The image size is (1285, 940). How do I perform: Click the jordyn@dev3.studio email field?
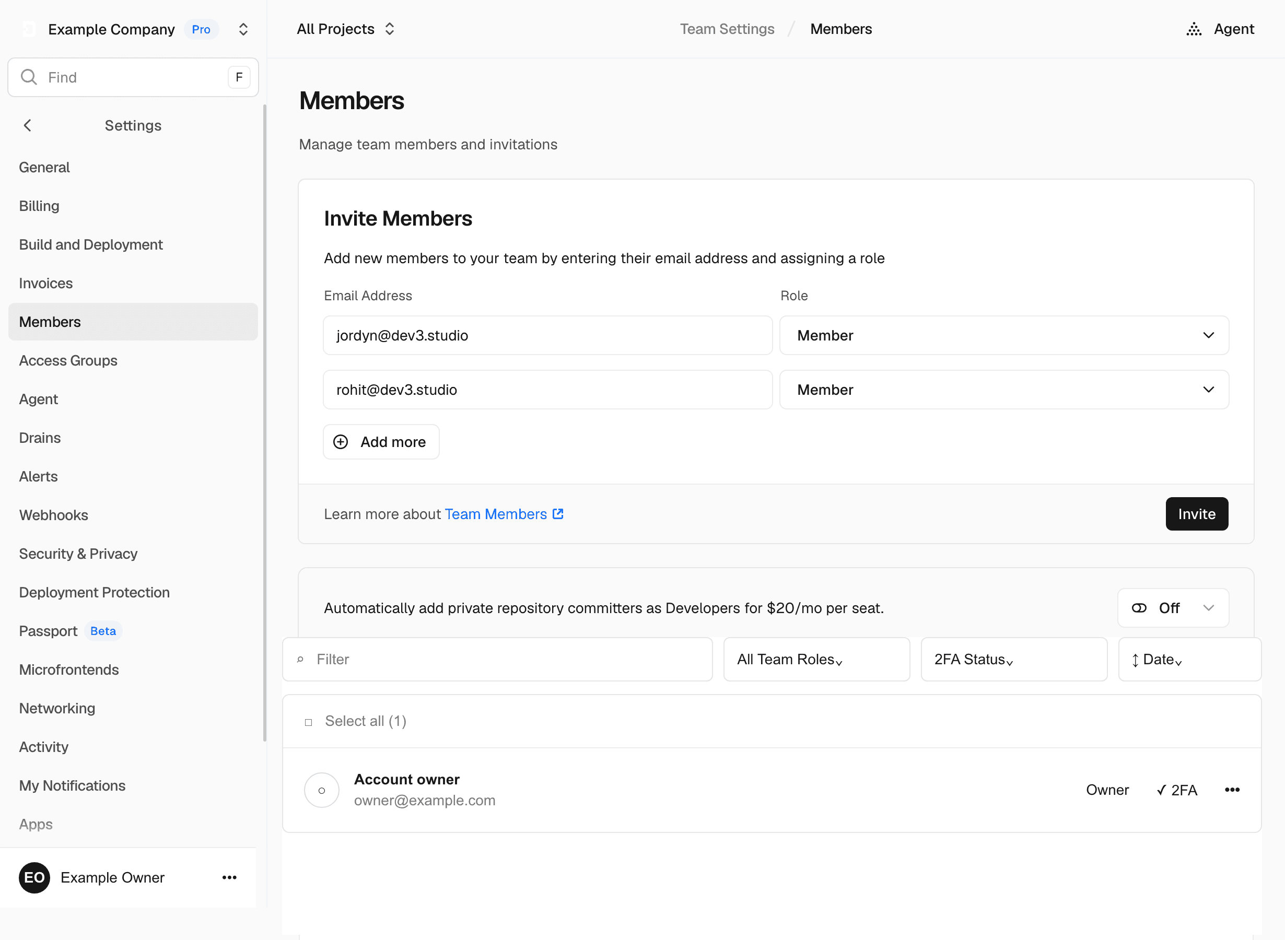click(547, 335)
